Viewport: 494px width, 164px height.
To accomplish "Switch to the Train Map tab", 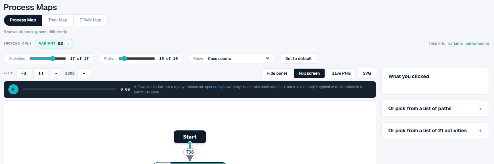I will click(58, 20).
